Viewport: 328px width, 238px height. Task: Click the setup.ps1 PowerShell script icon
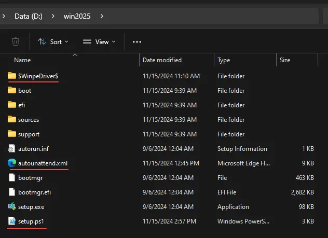click(x=12, y=221)
